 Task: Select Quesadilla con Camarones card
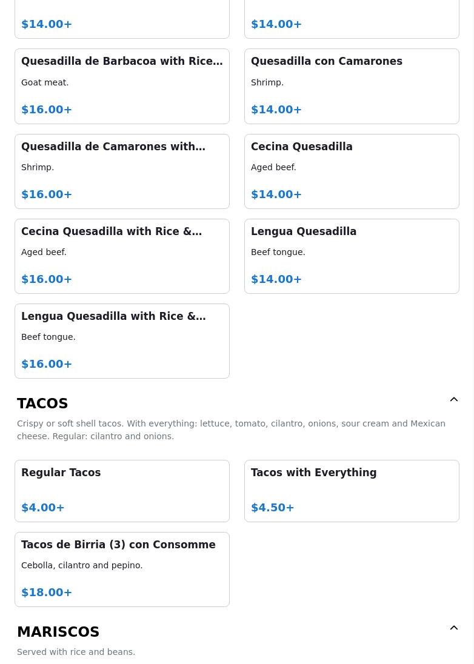tap(352, 86)
